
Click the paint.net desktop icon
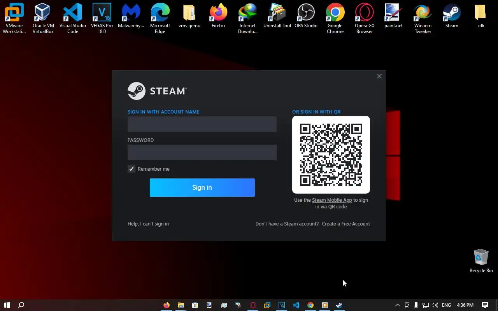[x=393, y=16]
